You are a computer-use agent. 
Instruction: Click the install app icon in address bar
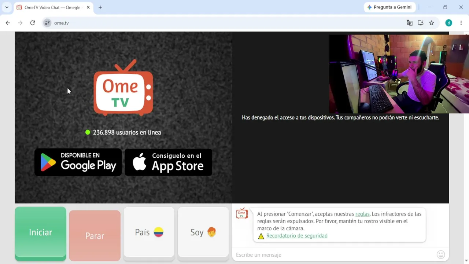tap(421, 23)
